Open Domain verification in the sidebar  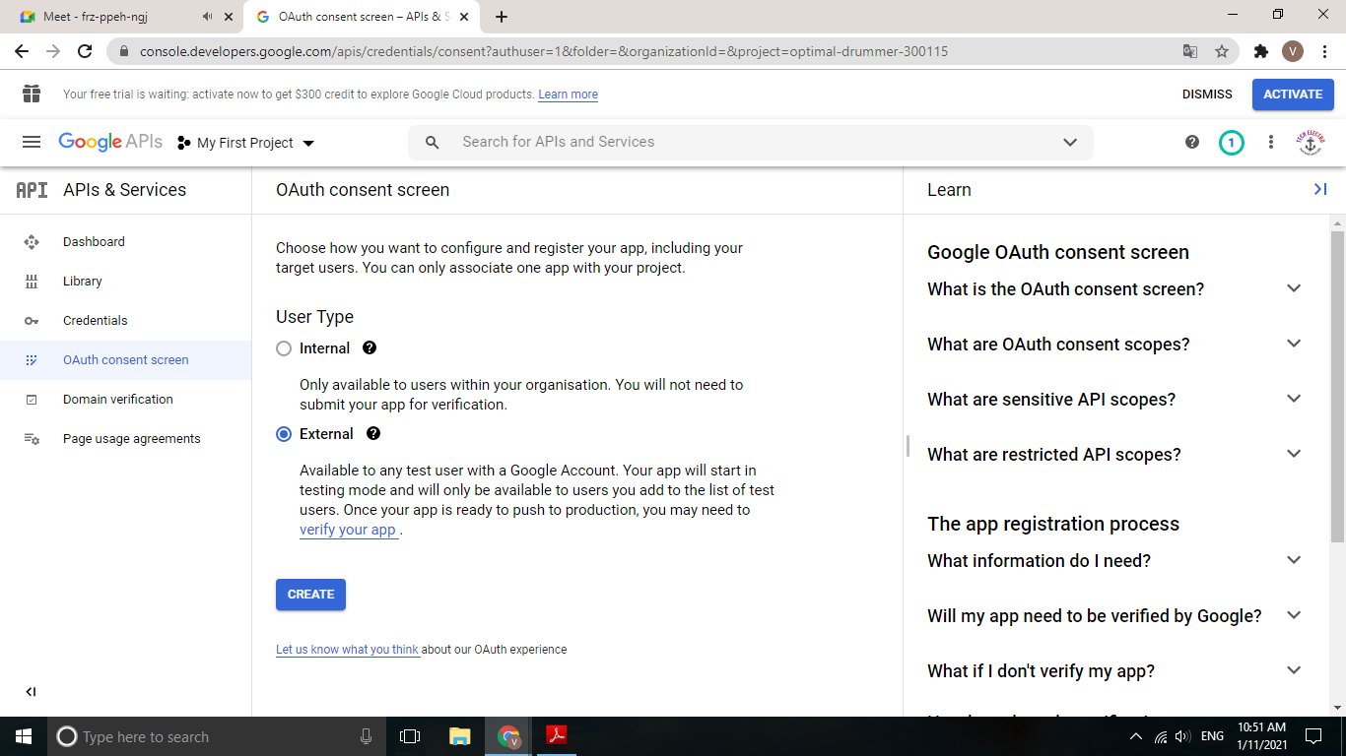pyautogui.click(x=125, y=399)
